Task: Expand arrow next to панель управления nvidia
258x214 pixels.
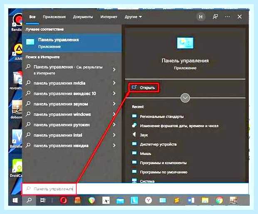Action: tap(114, 83)
